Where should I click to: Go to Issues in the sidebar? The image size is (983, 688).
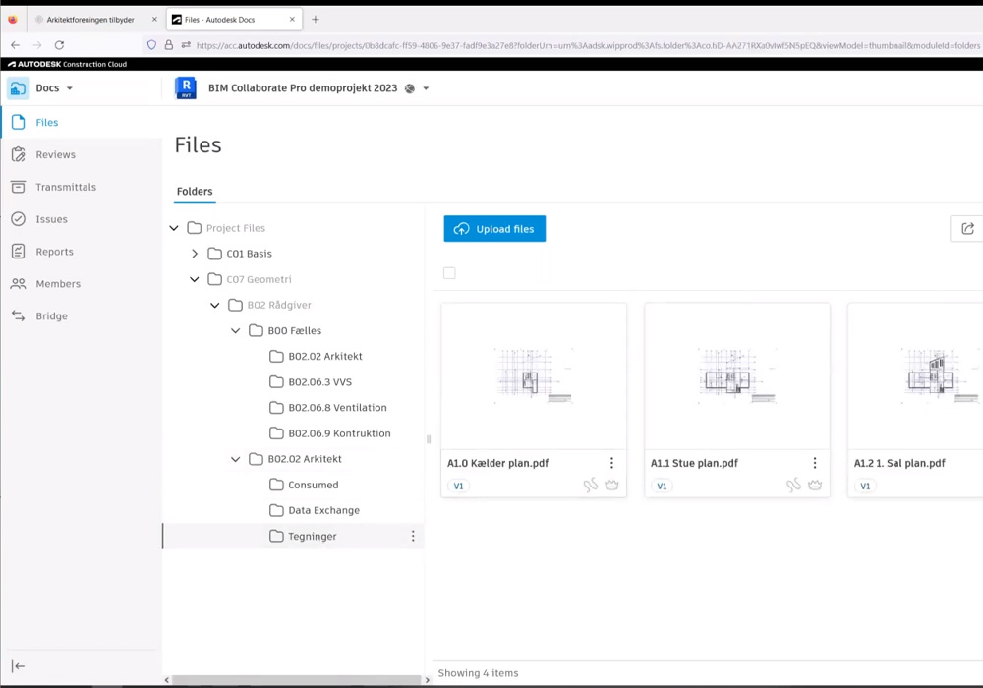click(51, 219)
